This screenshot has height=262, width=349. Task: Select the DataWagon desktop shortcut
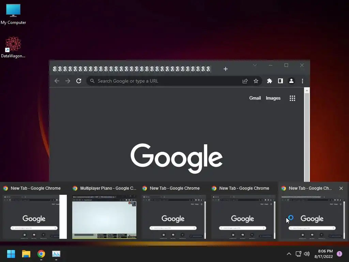(13, 47)
